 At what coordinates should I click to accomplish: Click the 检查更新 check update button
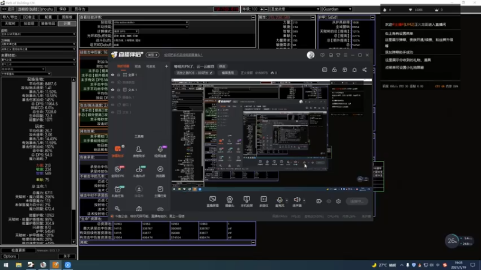coord(19,250)
